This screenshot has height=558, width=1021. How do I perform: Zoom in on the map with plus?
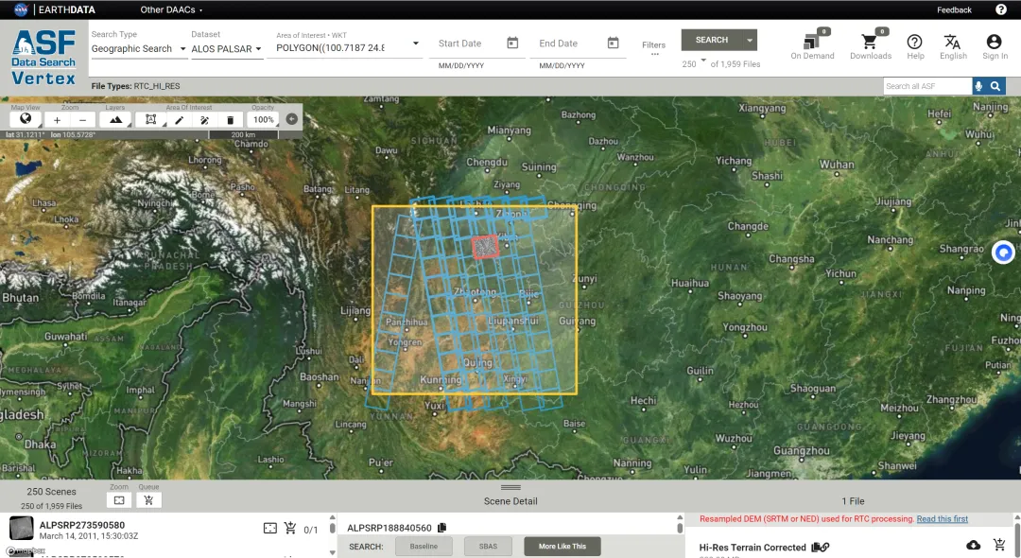tap(57, 120)
